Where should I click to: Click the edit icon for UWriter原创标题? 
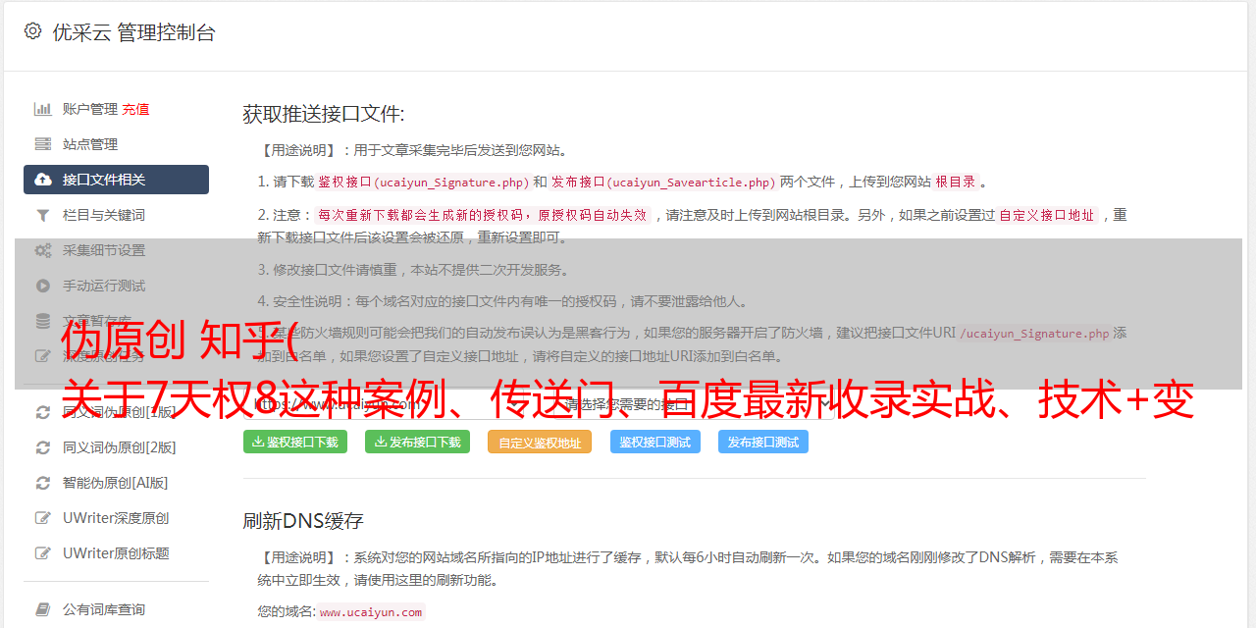[x=43, y=553]
